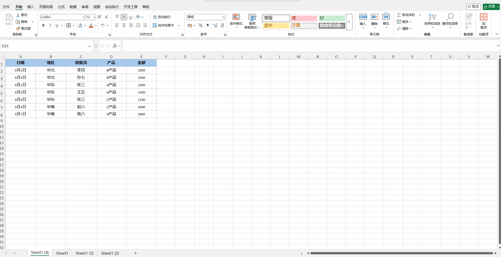Click the top align icon

[117, 17]
